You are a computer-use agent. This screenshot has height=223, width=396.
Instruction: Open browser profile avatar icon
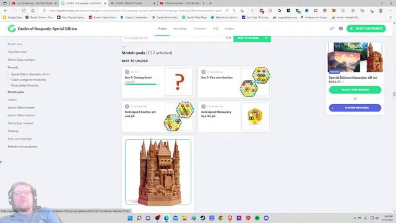(x=381, y=11)
